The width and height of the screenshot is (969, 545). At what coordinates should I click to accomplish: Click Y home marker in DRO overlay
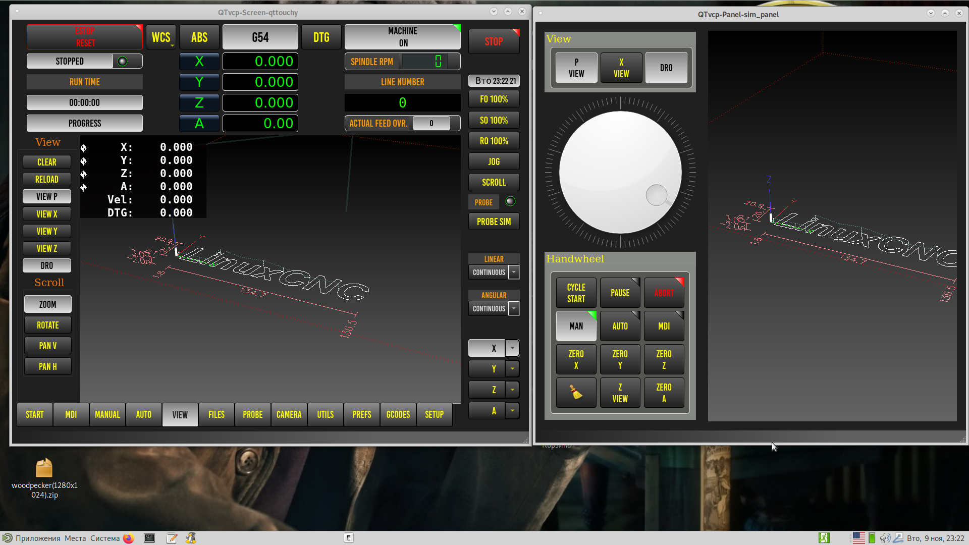click(x=84, y=161)
